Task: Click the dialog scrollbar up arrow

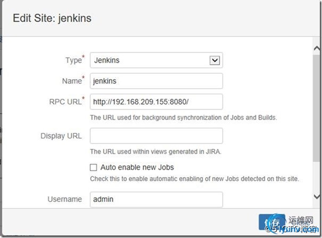Action: [317, 48]
